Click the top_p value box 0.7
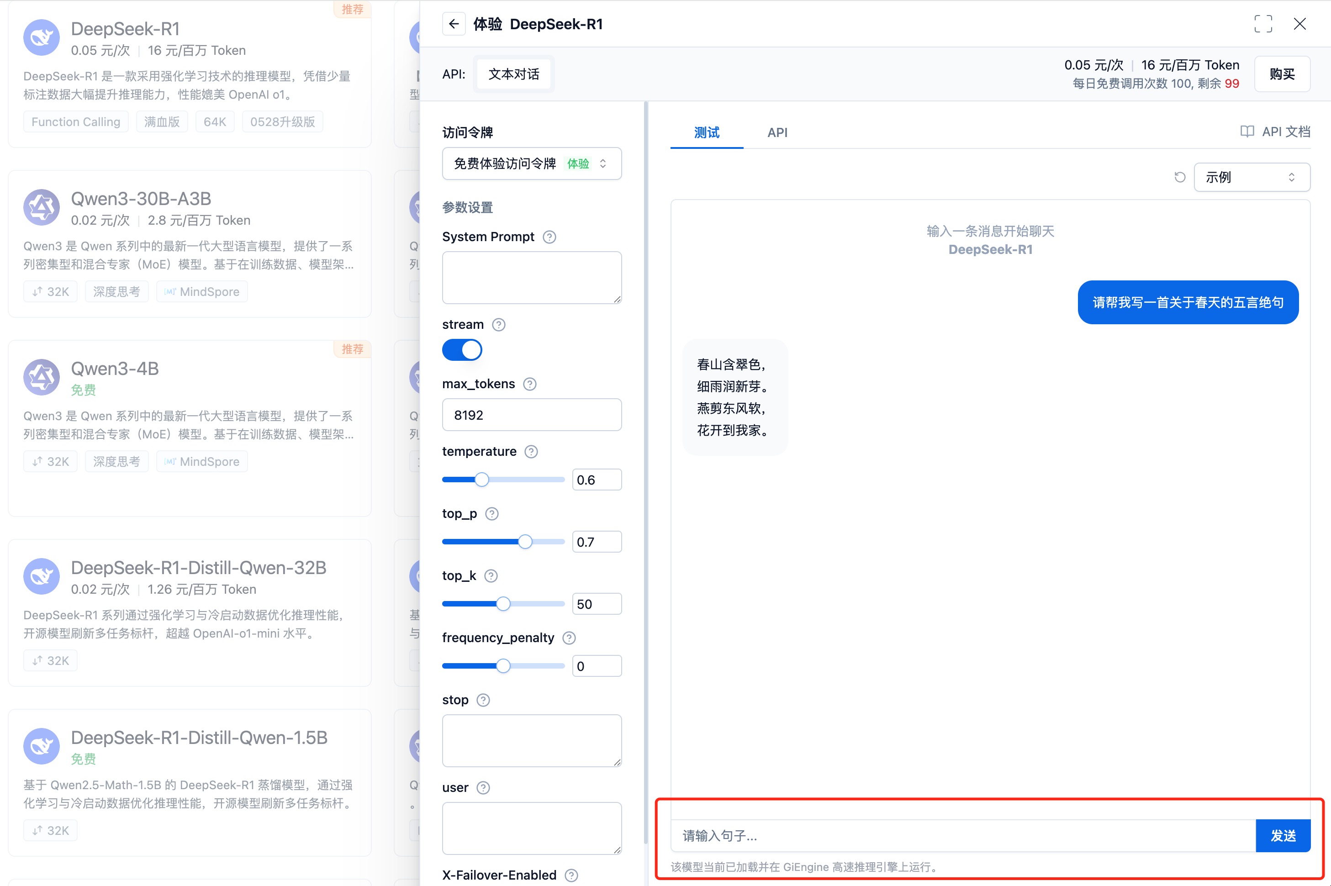1331x886 pixels. 597,542
